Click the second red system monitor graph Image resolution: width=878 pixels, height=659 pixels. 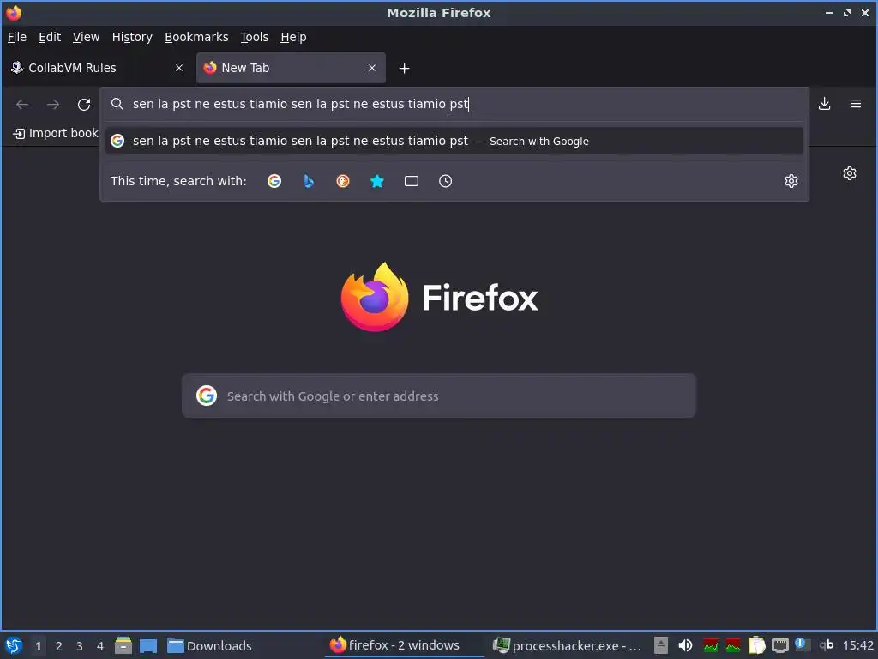(x=732, y=645)
